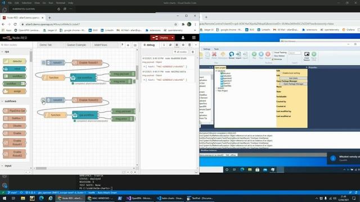Switch to the Queue Example flow tab
Screen dimensions: 360x202
pos(77,45)
